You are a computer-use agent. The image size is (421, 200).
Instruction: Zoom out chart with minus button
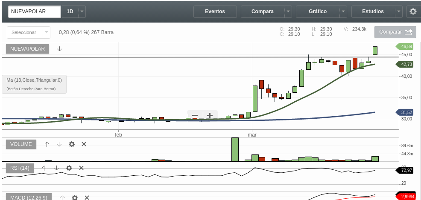tap(195, 116)
